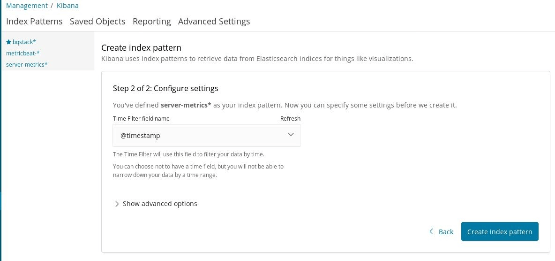Select the bqstack* index pattern

(24, 42)
